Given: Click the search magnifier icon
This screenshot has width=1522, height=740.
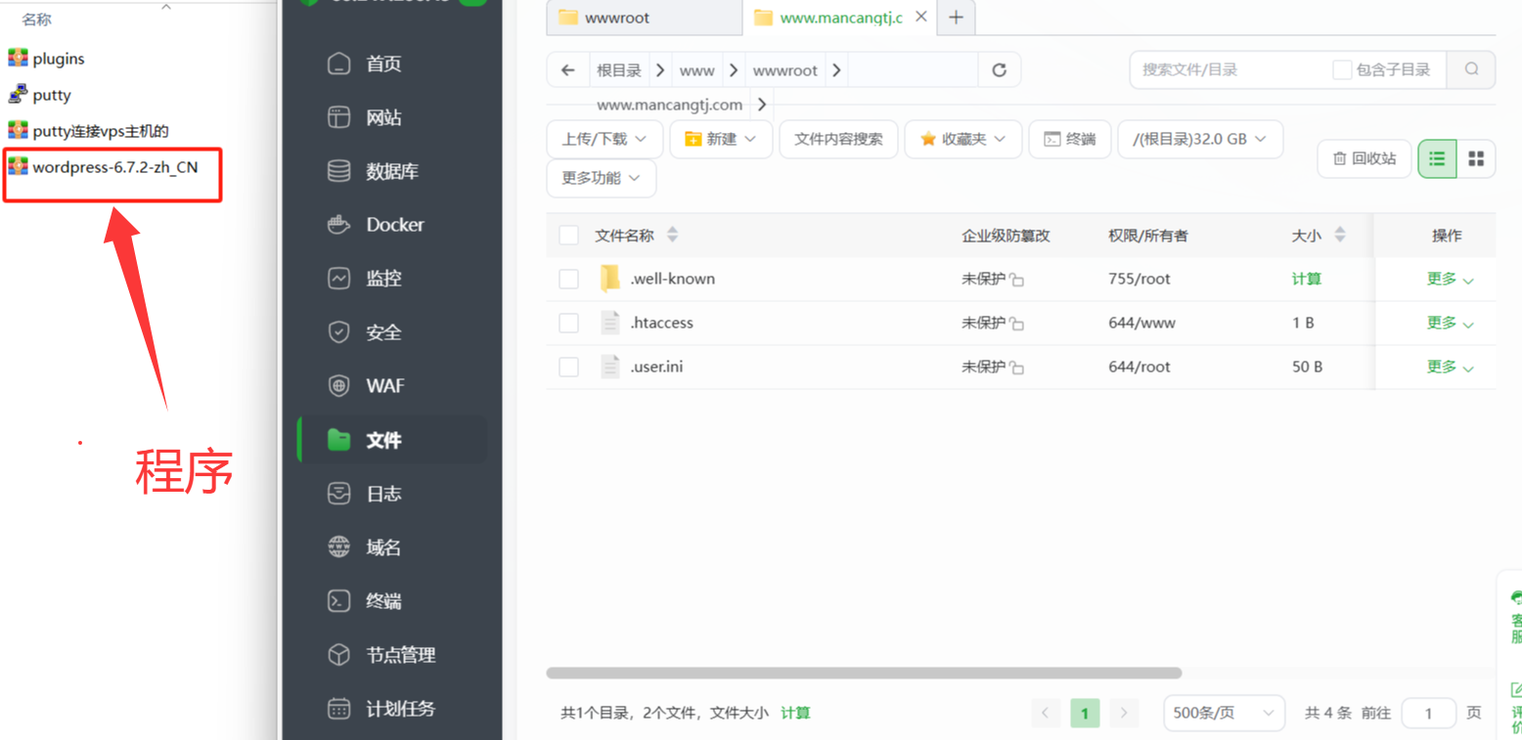Looking at the screenshot, I should tap(1471, 69).
